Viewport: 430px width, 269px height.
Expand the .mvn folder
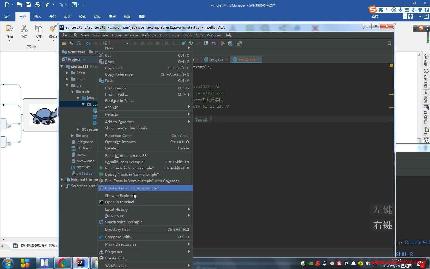(67, 79)
